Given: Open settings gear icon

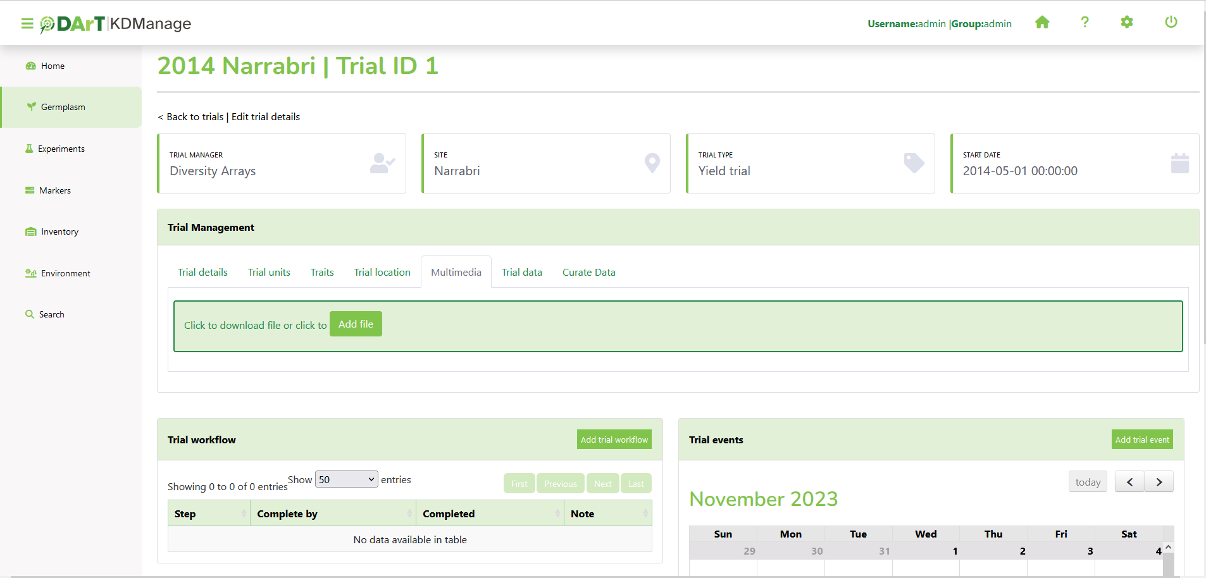Looking at the screenshot, I should click(1127, 23).
